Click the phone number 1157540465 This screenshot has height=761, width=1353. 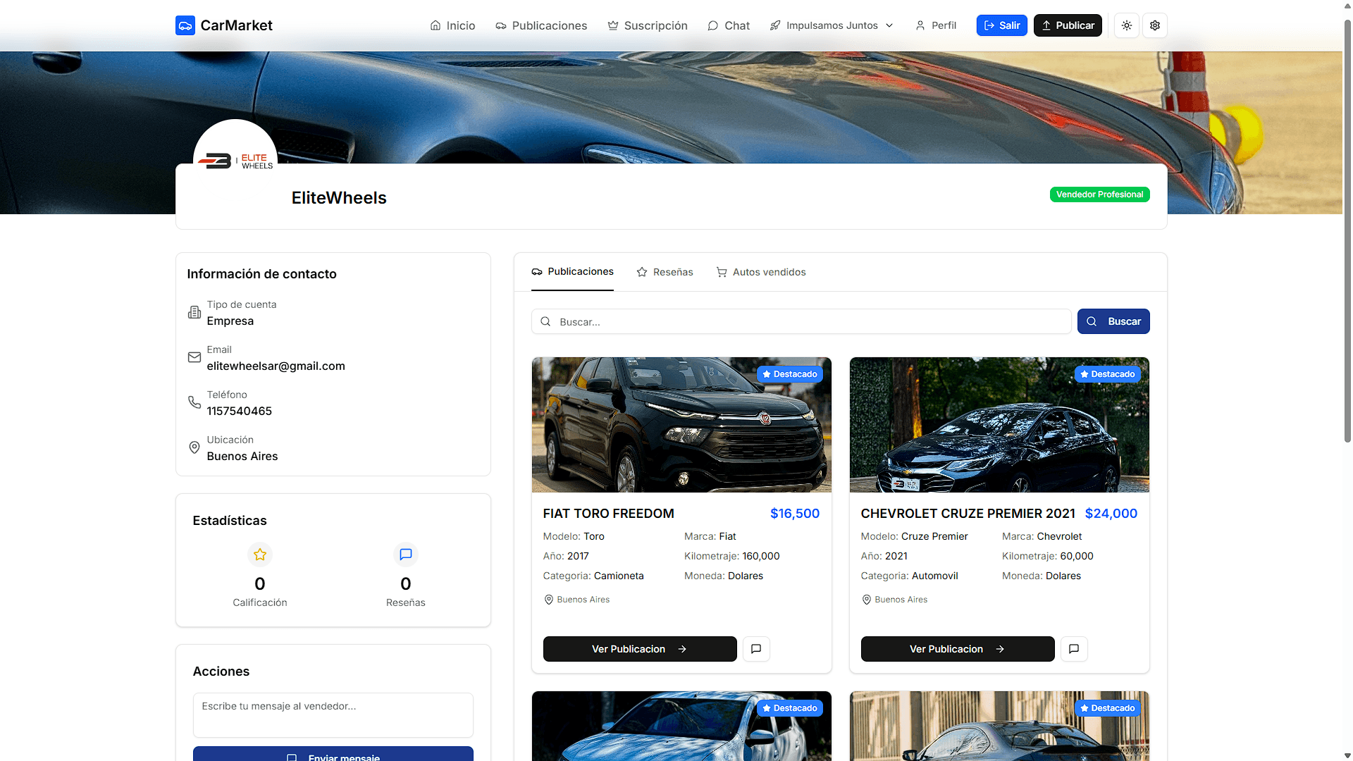(x=240, y=411)
